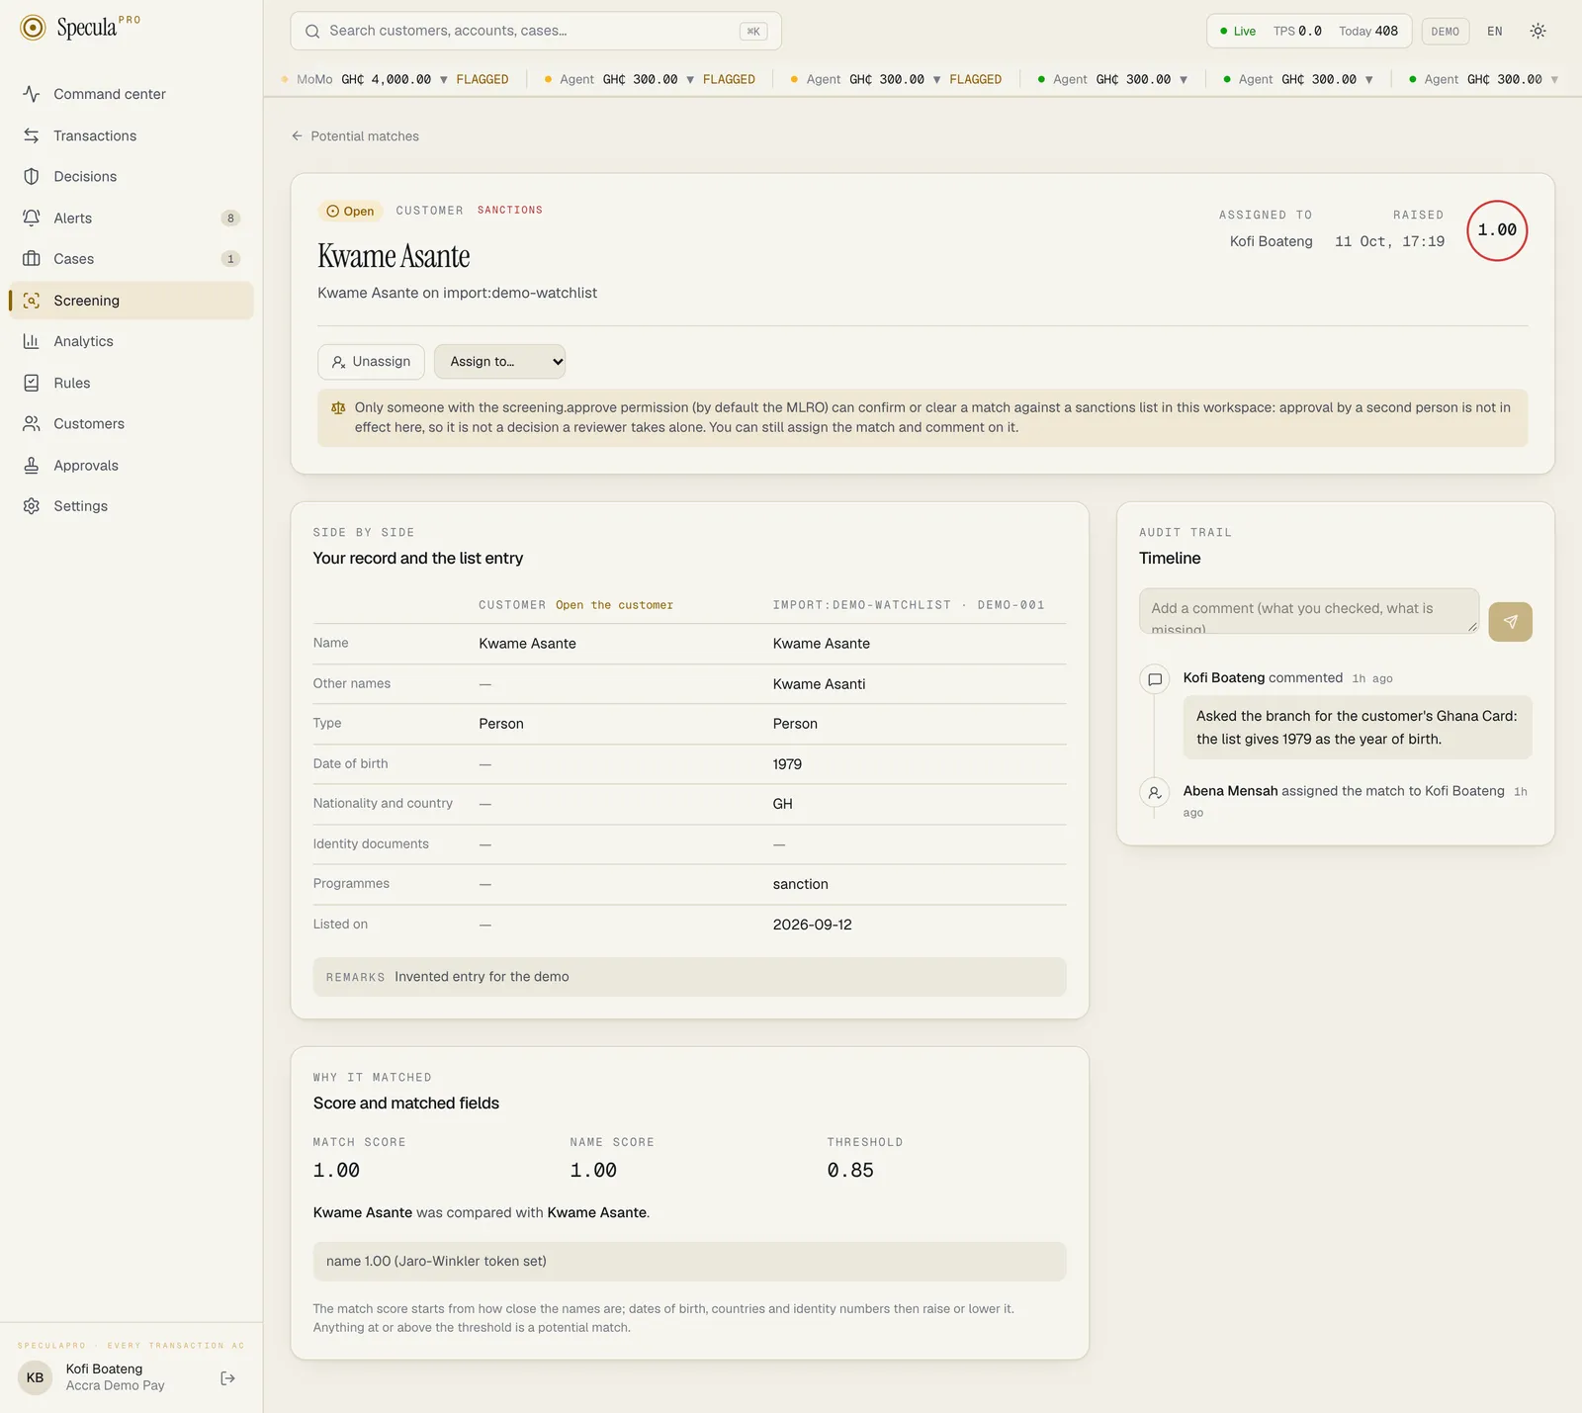Click the Rules checklist icon
This screenshot has height=1413, width=1582.
tap(32, 383)
